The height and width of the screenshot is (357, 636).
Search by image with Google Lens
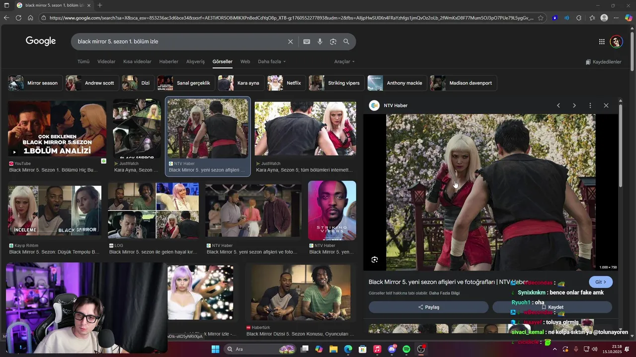(x=333, y=42)
